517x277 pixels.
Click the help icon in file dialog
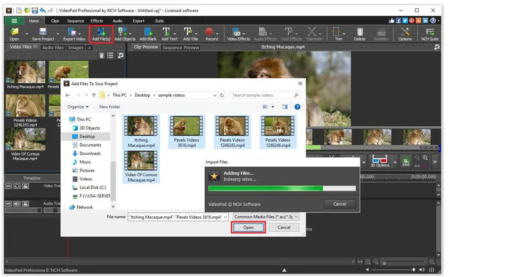tap(297, 107)
